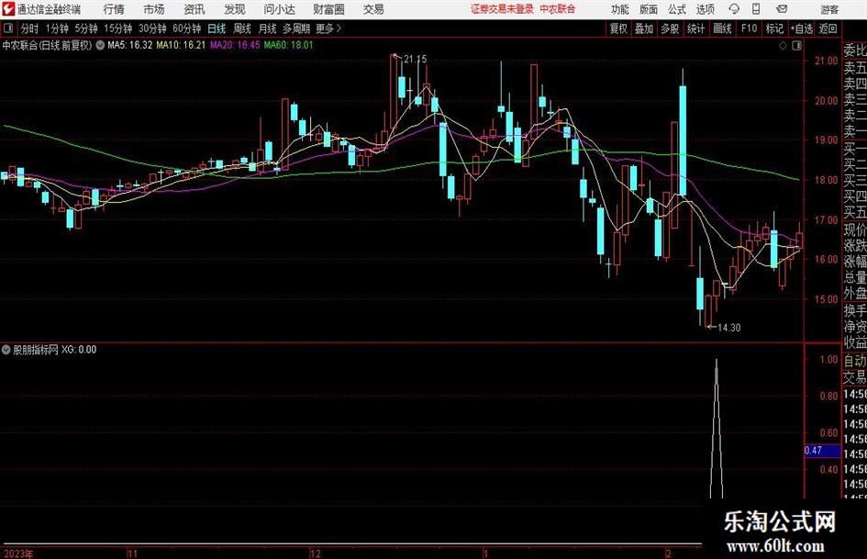This screenshot has width=867, height=559.
Task: Open the 财富圈 menu
Action: point(328,9)
